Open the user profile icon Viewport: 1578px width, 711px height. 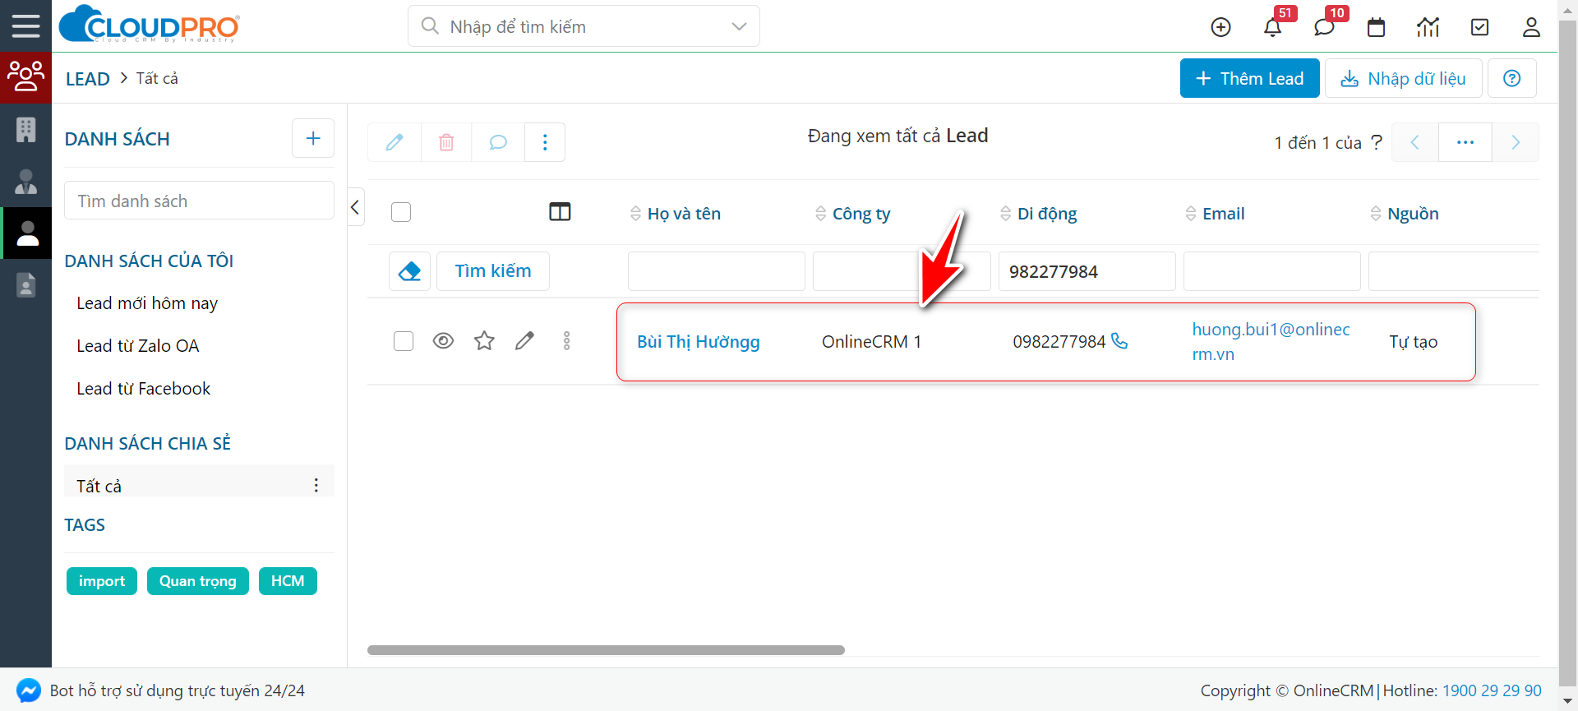[1531, 27]
